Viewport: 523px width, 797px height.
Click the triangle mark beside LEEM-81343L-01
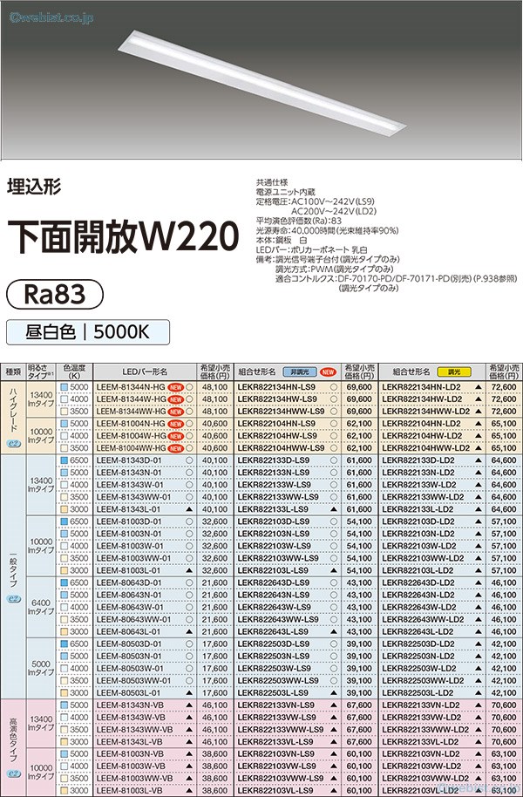[189, 509]
